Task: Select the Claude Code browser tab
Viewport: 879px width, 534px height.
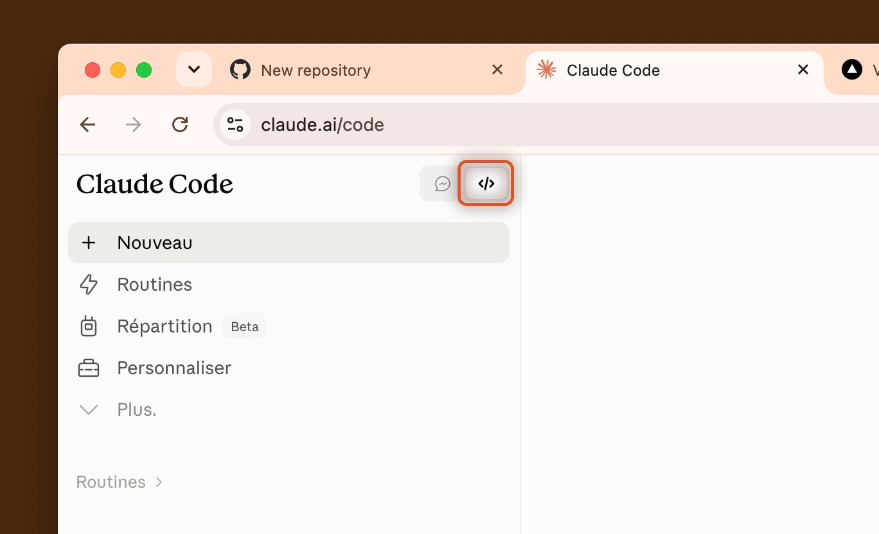Action: coord(674,70)
